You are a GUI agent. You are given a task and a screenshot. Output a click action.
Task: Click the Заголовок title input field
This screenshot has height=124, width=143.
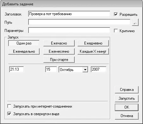69,14
